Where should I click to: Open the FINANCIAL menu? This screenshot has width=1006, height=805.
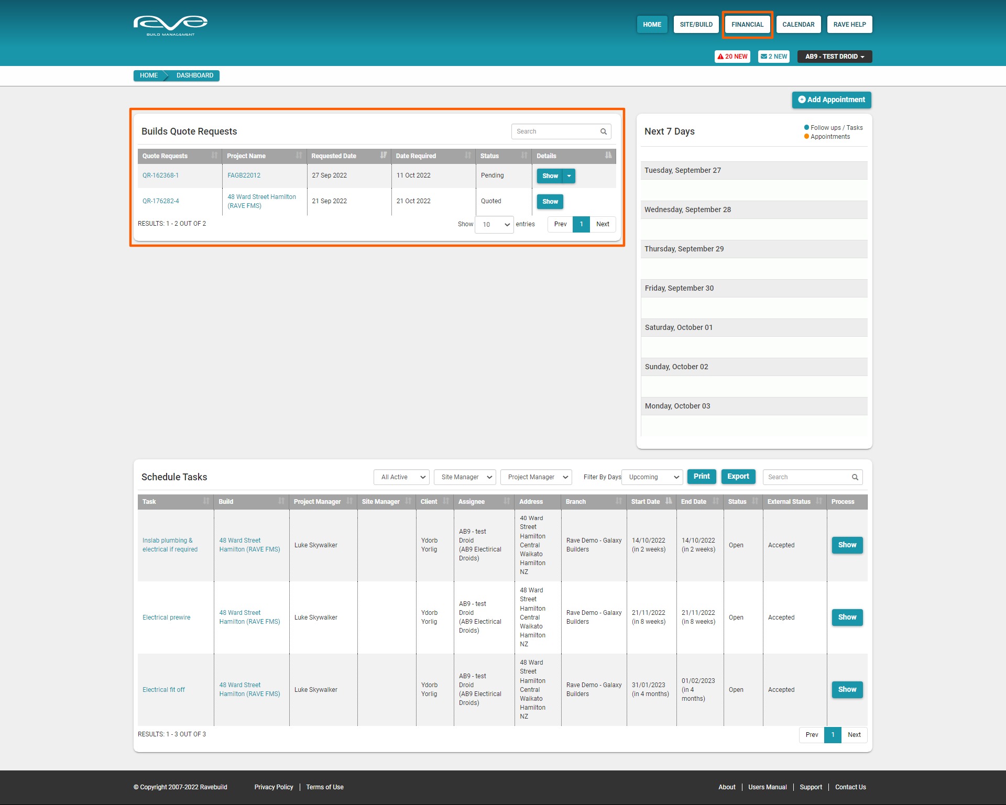(747, 25)
